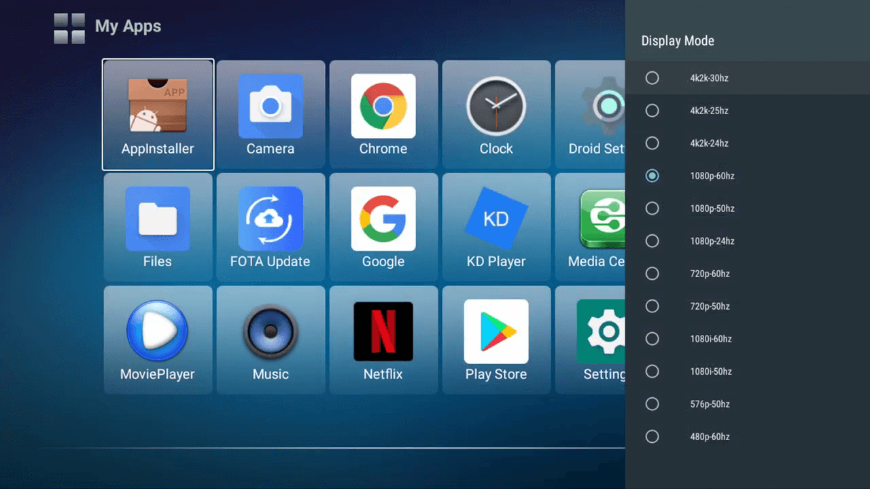Image resolution: width=870 pixels, height=489 pixels.
Task: Select the 4k2k-24hz radio button
Action: pos(652,143)
